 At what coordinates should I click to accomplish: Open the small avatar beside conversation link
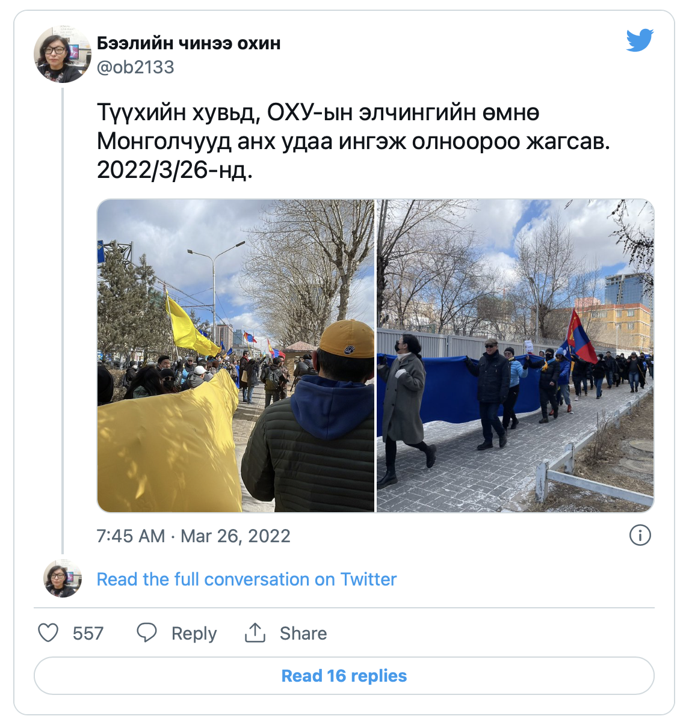coord(63,578)
